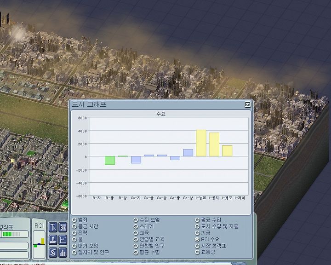Click the green R-중 negative demand bar
This screenshot has width=331, height=265.
pyautogui.click(x=110, y=161)
